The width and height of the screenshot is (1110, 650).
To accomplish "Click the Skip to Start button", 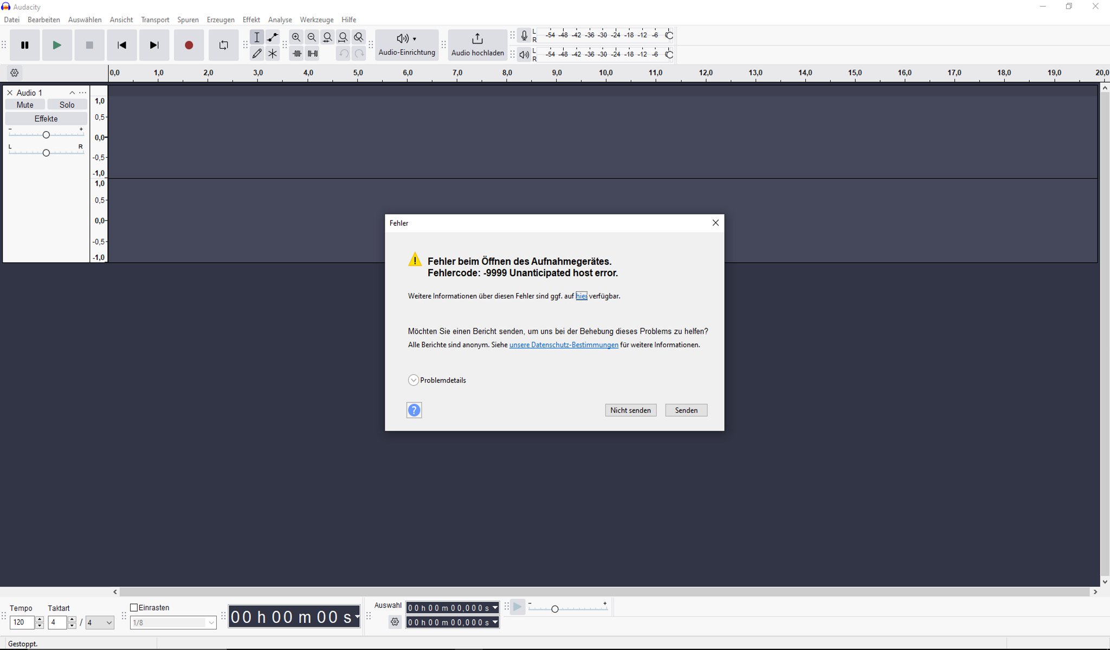I will [122, 45].
